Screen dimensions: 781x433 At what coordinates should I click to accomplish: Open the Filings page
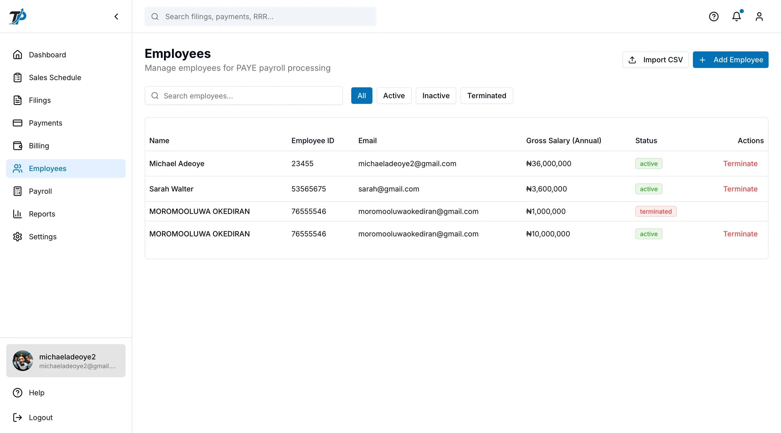(x=66, y=100)
